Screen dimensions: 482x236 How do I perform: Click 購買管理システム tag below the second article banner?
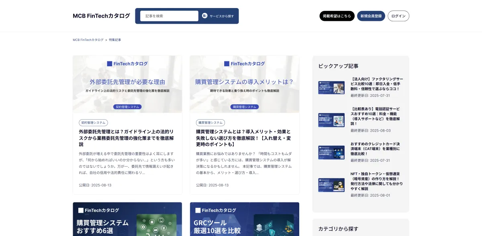(210, 123)
